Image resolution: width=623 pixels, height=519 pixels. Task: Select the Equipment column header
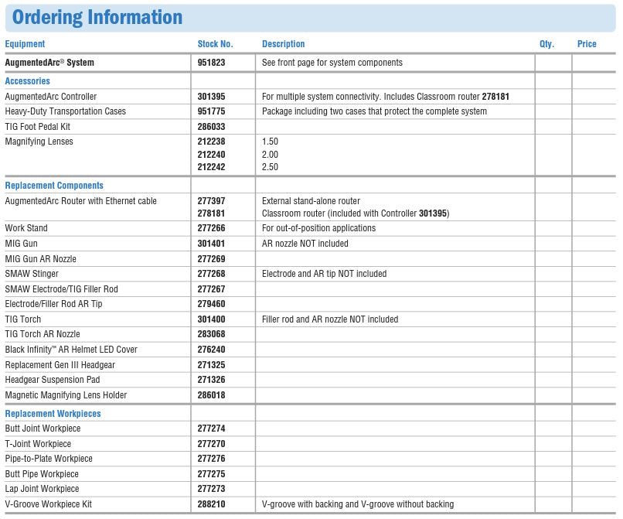25,44
